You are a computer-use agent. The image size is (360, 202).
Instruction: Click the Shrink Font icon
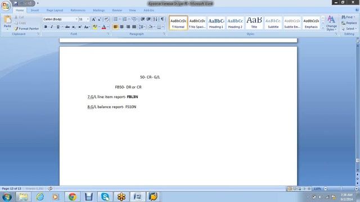(x=100, y=20)
